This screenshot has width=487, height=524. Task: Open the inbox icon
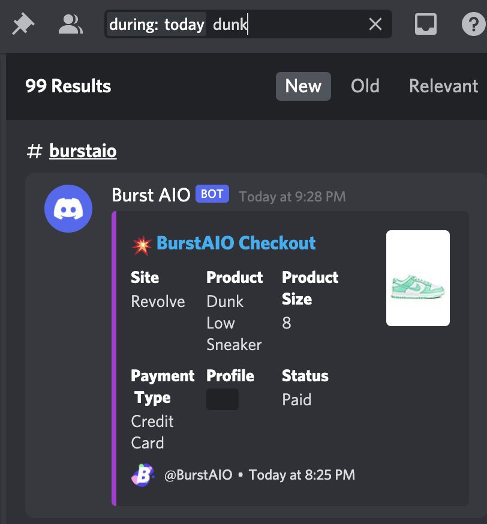click(425, 24)
